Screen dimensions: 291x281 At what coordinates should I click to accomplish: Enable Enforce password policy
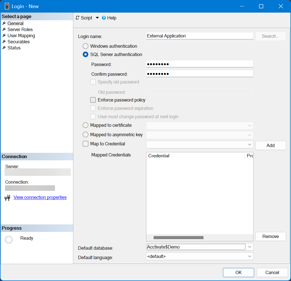(x=93, y=100)
